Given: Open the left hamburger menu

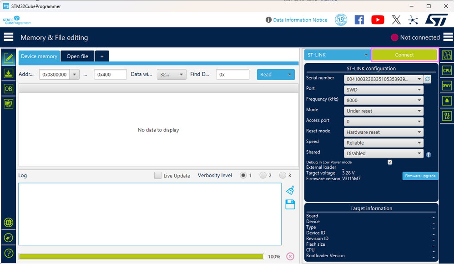Looking at the screenshot, I should tap(8, 37).
